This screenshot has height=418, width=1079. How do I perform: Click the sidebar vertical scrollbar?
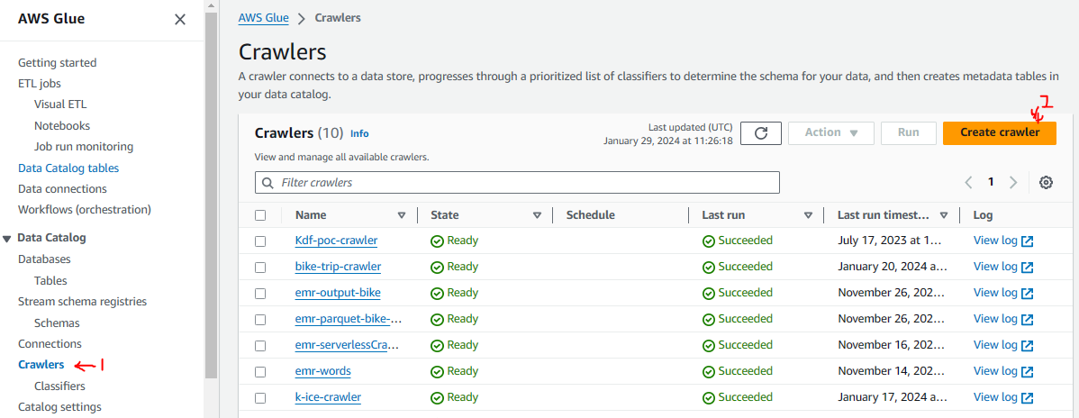(211, 196)
